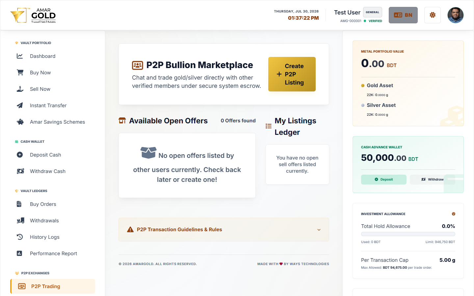Click the Performance Report chart icon

(x=19, y=253)
